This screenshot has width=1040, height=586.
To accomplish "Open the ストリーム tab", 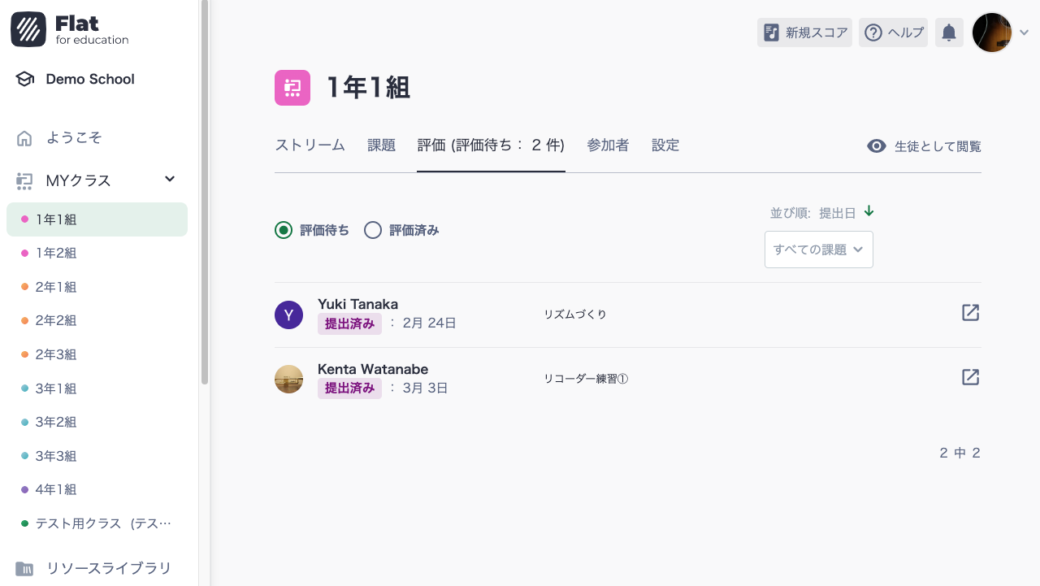I will (x=310, y=145).
